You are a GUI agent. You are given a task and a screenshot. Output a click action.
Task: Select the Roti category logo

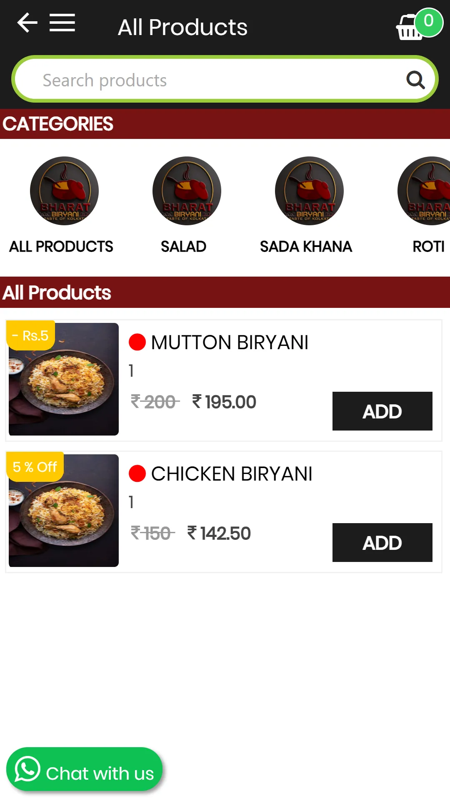[x=424, y=191]
